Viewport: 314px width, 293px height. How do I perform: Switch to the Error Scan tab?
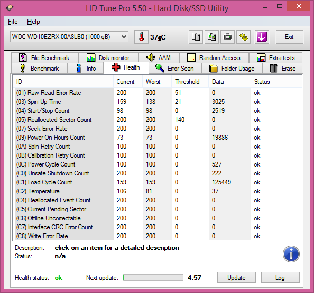(175, 69)
